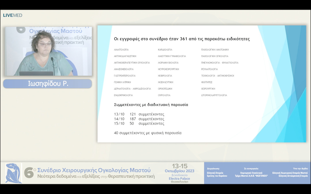Click the 13-15 Οκτωβρίου 2023 date
Image resolution: width=311 pixels, height=194 pixels.
(180, 168)
